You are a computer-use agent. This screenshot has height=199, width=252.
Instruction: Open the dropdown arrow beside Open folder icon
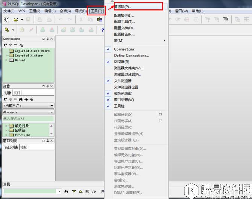(22, 20)
